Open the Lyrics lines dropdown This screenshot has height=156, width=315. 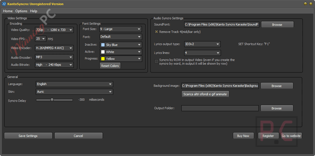point(202,53)
